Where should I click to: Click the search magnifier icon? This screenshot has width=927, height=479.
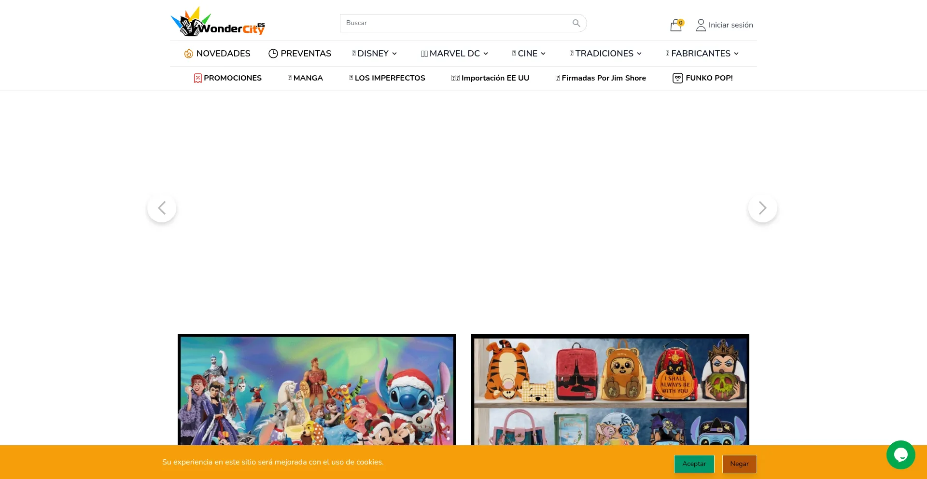[x=576, y=23]
